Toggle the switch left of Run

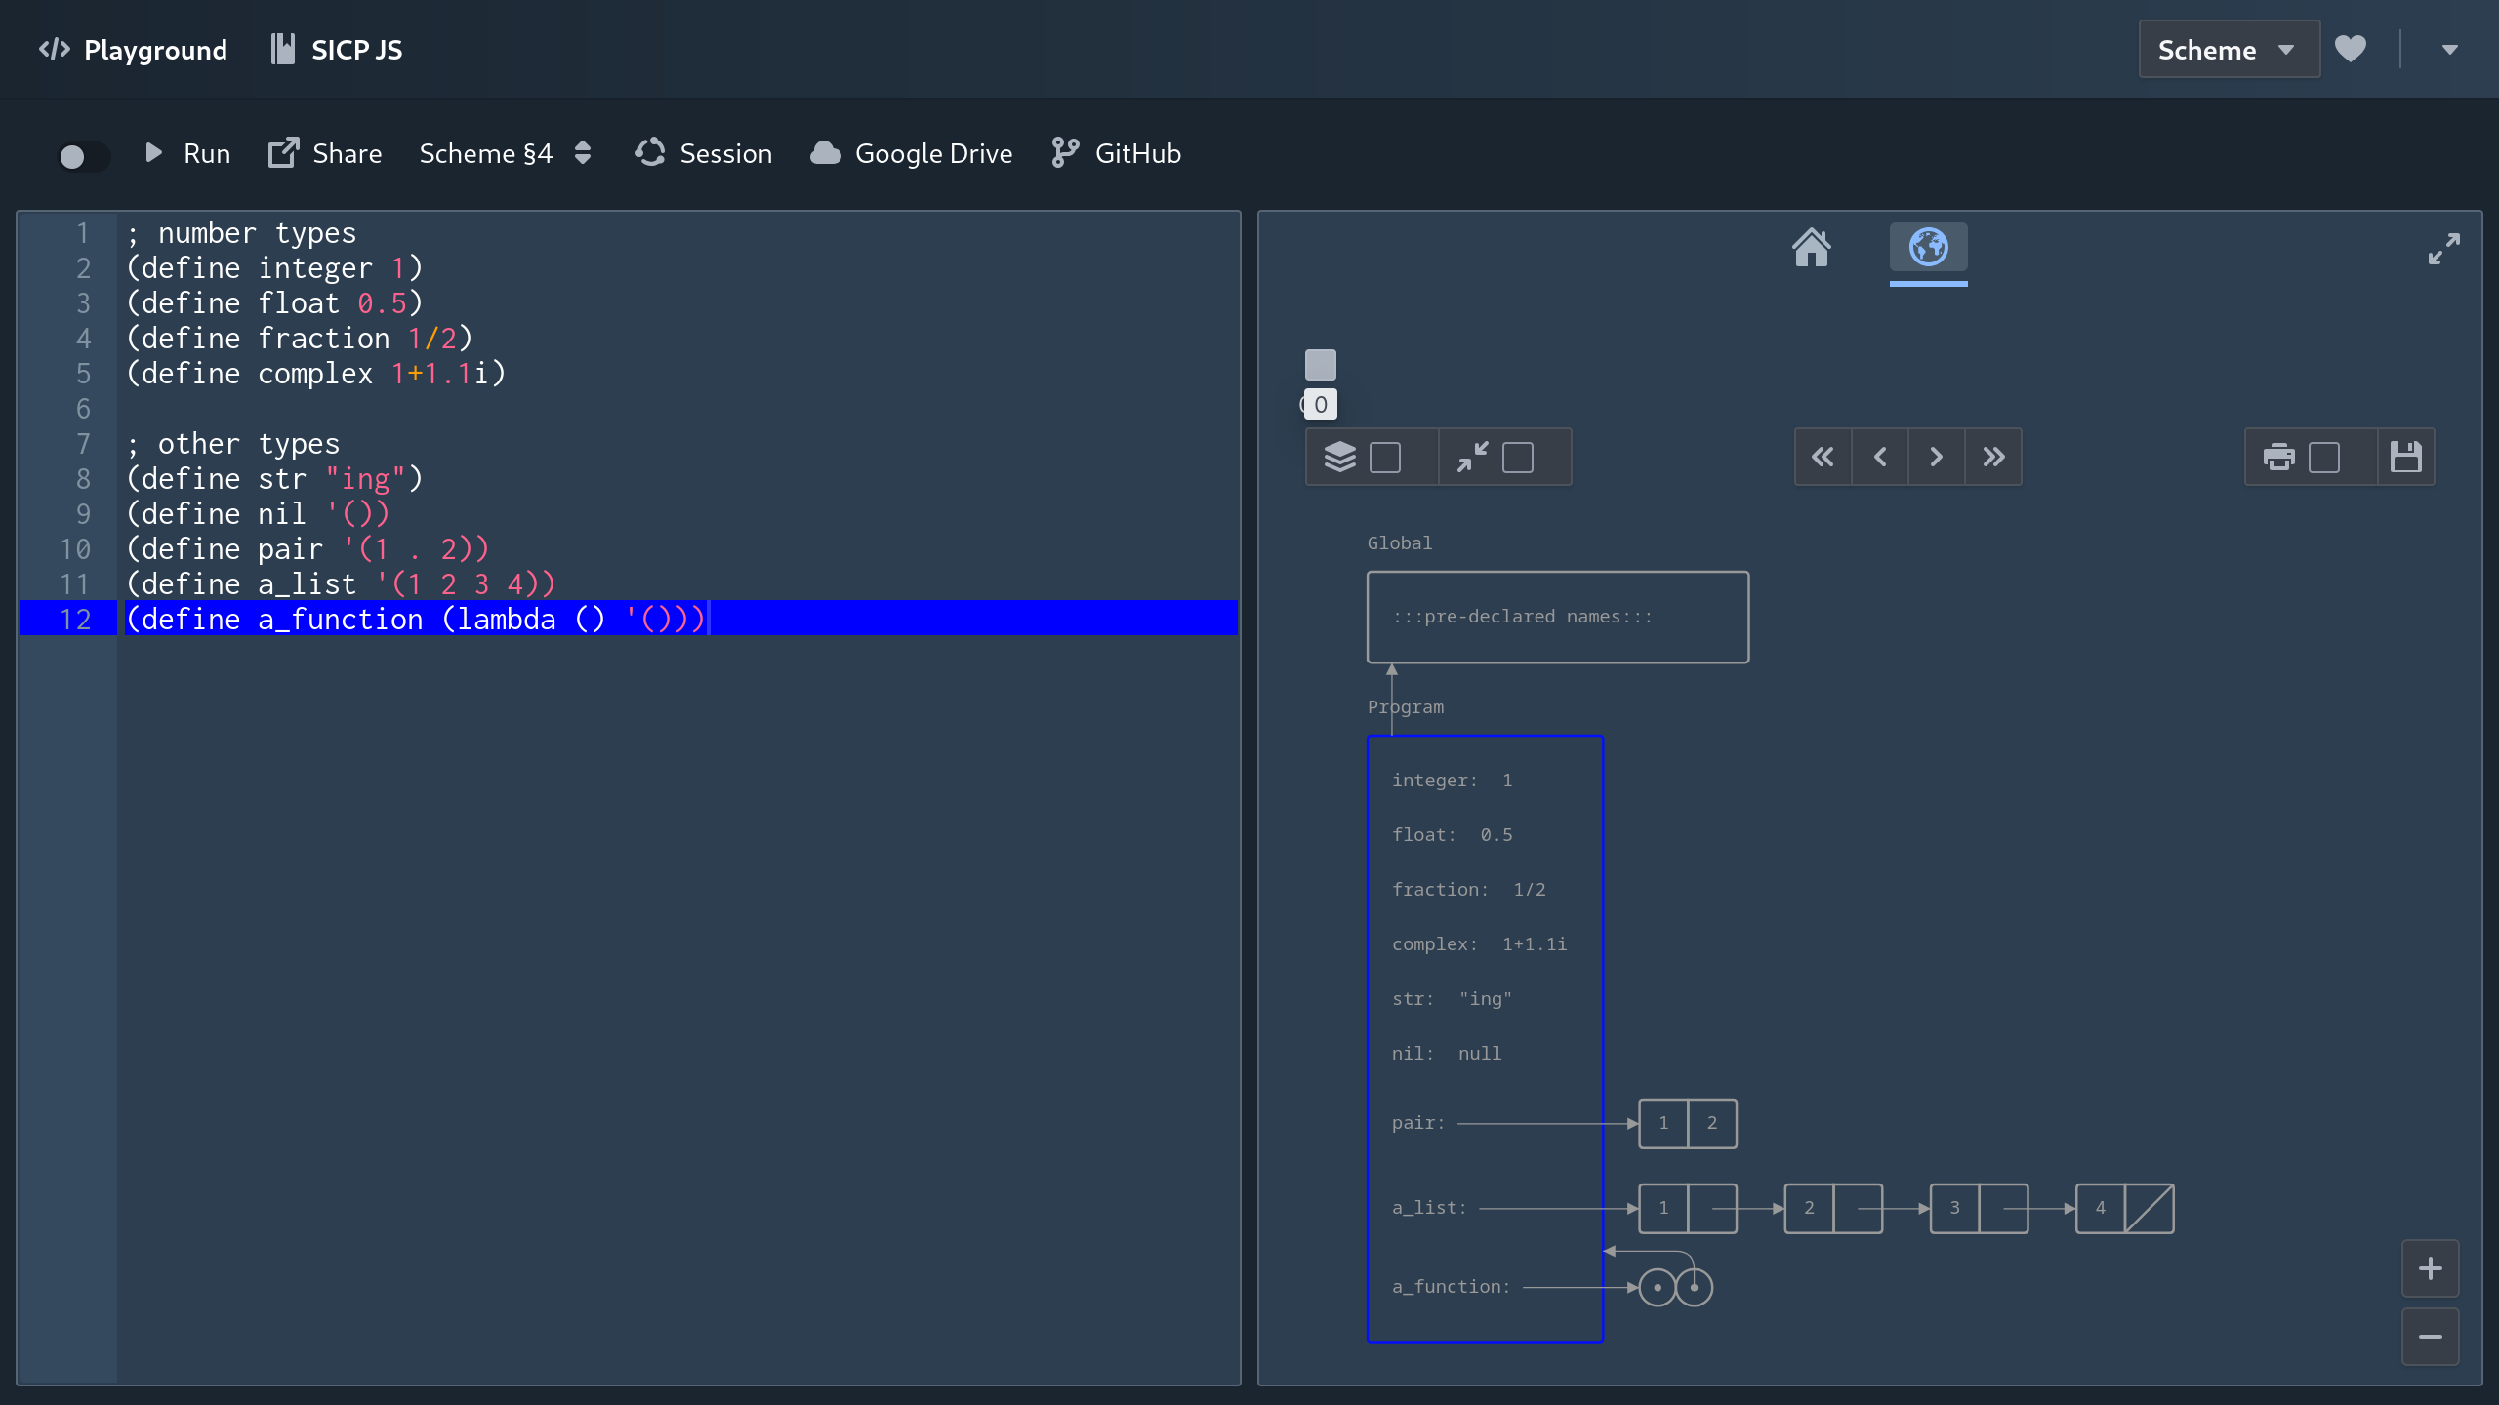pyautogui.click(x=84, y=156)
